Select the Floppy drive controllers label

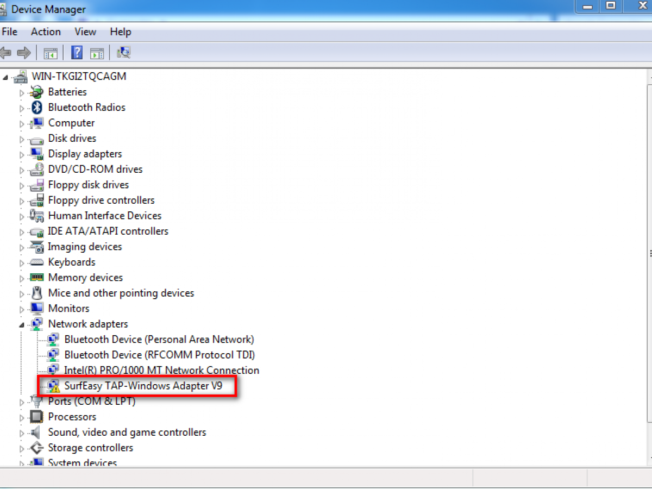coord(101,200)
